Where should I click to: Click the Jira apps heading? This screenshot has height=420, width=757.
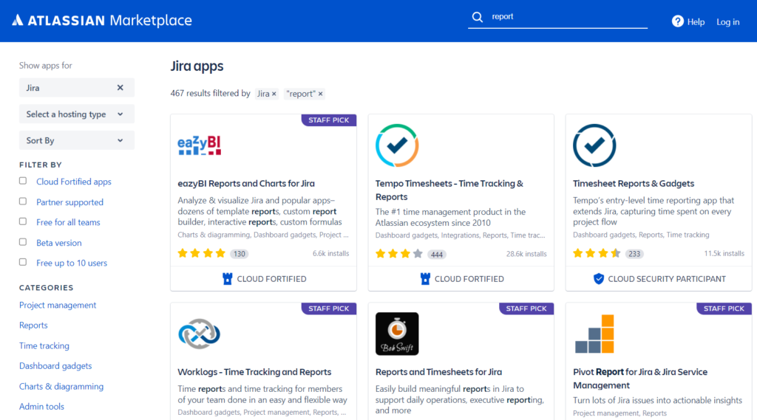tap(197, 66)
